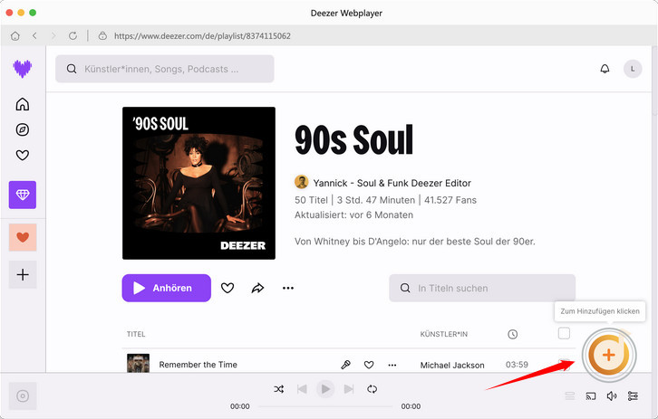The width and height of the screenshot is (658, 419).
Task: Open the cast-to-device icon
Action: click(590, 395)
